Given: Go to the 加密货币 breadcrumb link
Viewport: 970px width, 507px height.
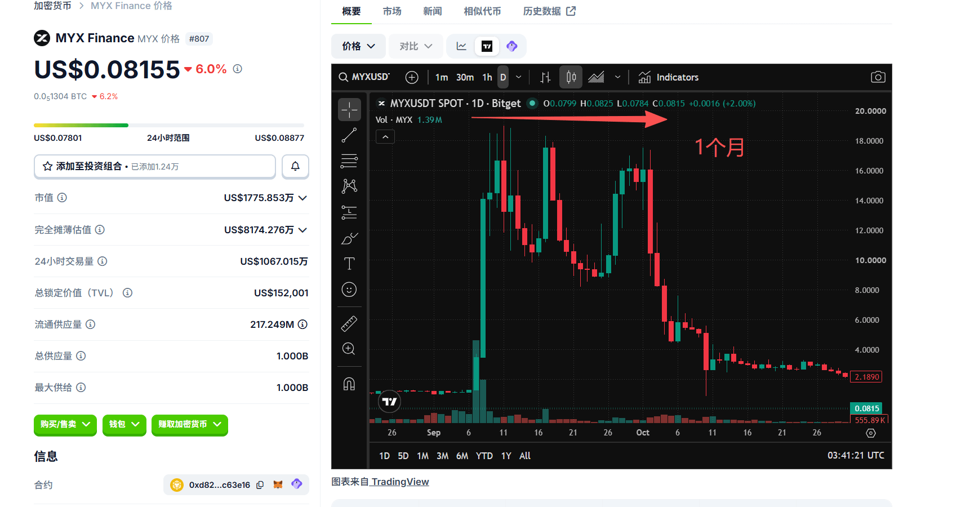Looking at the screenshot, I should click(x=52, y=6).
